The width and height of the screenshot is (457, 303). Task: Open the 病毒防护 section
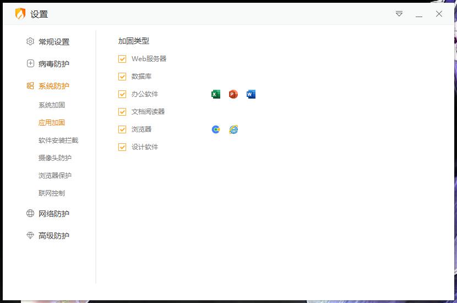(54, 63)
